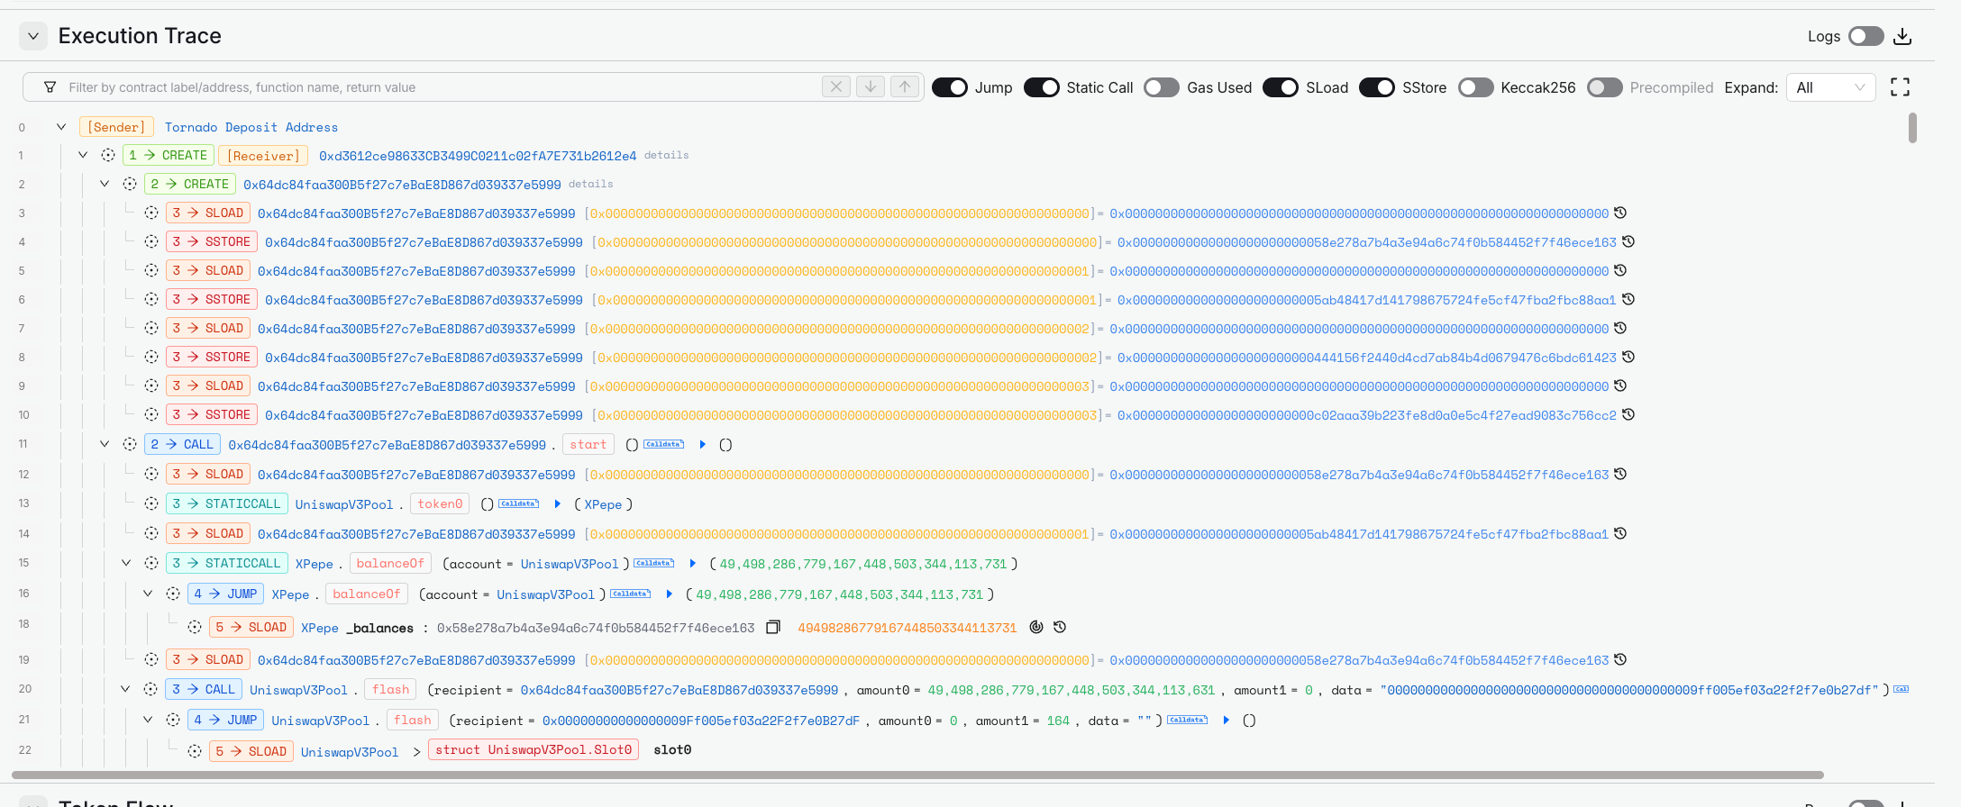Turn on the Gas Used toggle

[x=1161, y=87]
